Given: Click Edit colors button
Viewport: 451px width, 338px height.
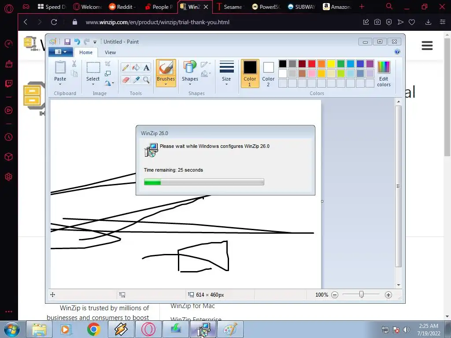Looking at the screenshot, I should coord(384,73).
